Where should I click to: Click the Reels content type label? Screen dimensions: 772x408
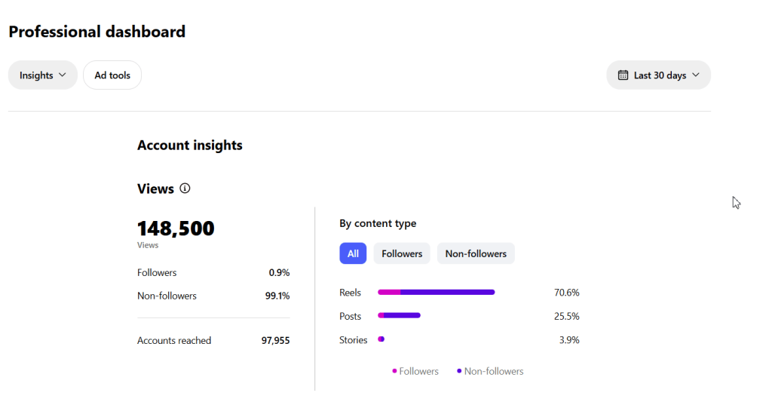[350, 293]
